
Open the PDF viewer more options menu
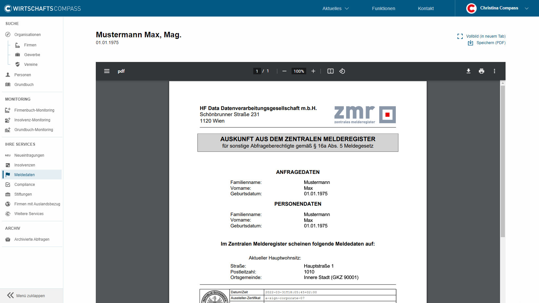pos(494,71)
